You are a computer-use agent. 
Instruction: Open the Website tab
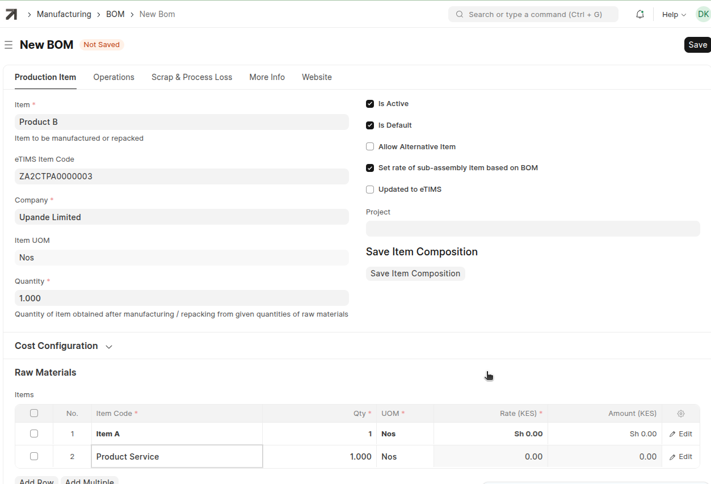point(317,77)
